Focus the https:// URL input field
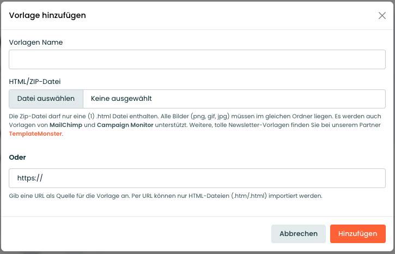Screen dimensions: 395x254 [x=197, y=178]
